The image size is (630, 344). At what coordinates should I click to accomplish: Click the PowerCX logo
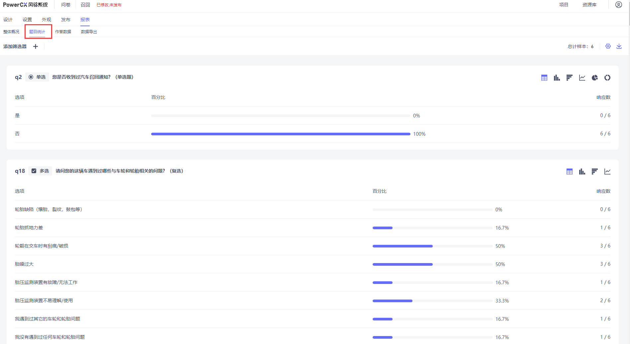click(25, 5)
